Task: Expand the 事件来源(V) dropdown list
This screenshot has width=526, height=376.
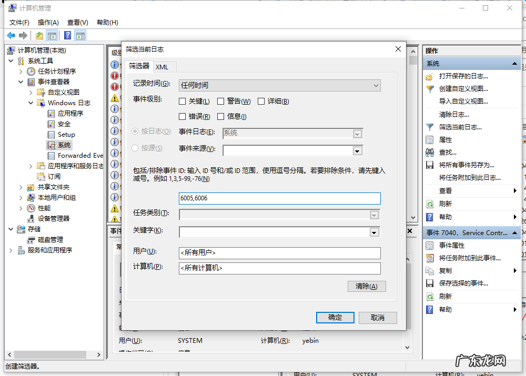Action: coord(358,151)
